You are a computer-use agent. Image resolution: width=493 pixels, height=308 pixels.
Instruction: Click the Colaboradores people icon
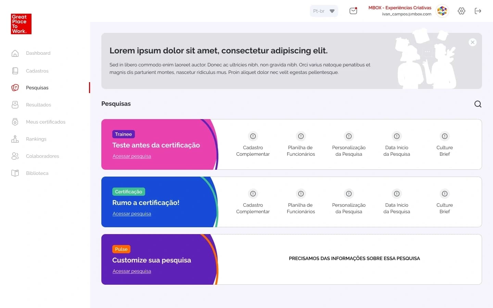tap(15, 156)
